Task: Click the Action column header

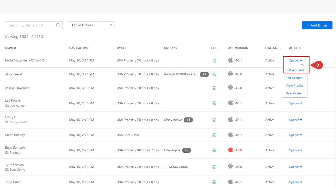Action: pyautogui.click(x=295, y=48)
